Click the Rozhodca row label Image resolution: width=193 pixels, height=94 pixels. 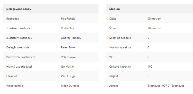click(13, 19)
